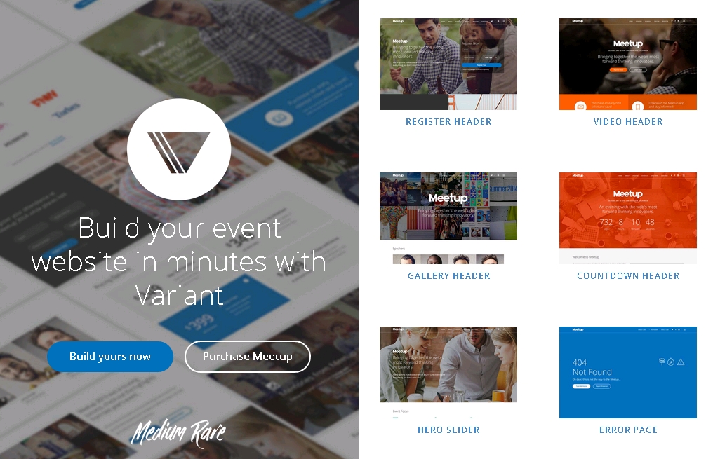Click the Build your event website headline
Image resolution: width=706 pixels, height=459 pixels.
pyautogui.click(x=179, y=261)
